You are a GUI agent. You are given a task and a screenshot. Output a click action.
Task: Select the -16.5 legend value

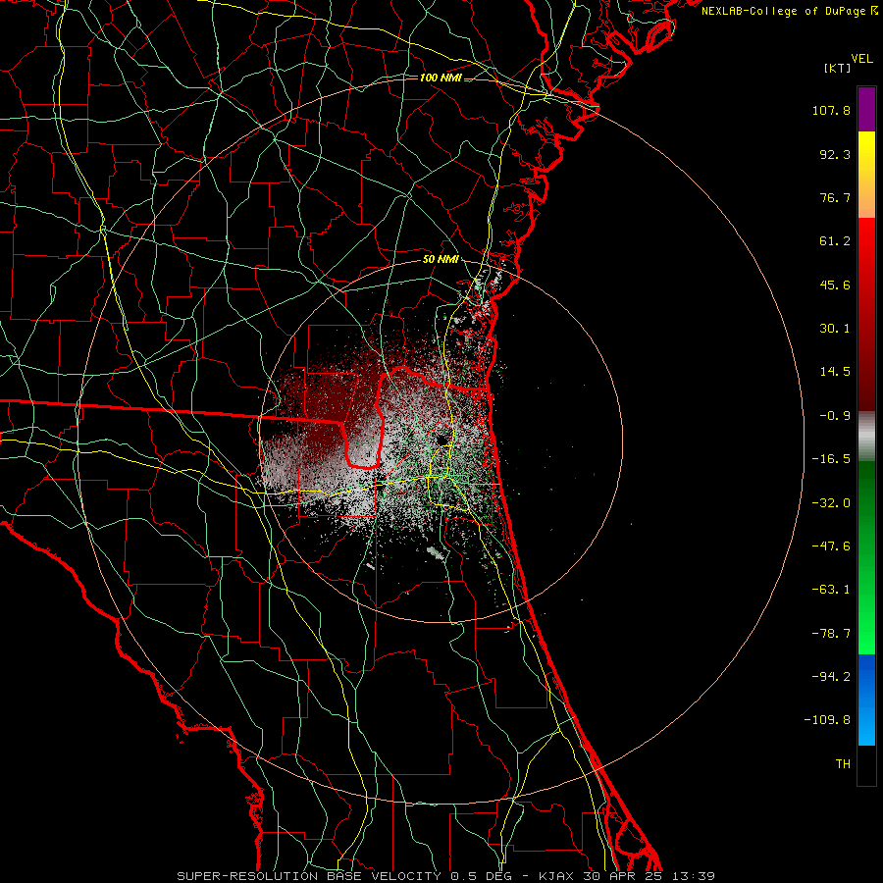831,459
